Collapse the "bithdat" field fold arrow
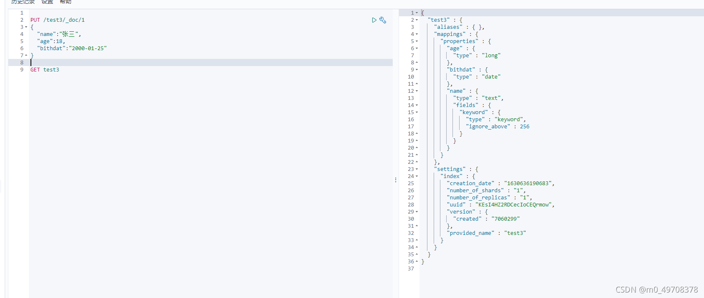Viewport: 704px width, 298px height. (x=417, y=70)
